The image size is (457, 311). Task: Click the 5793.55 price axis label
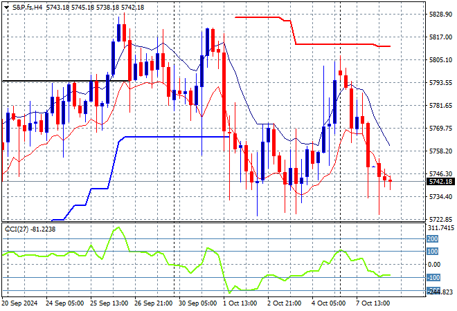[440, 83]
